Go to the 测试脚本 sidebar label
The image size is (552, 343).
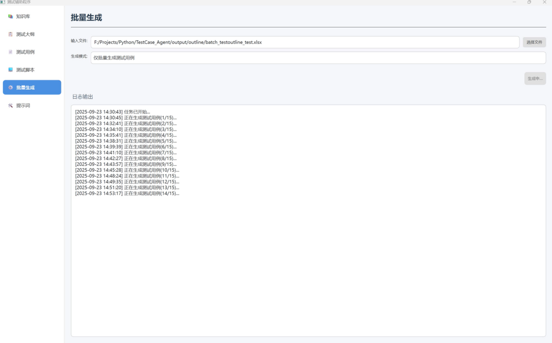(x=25, y=70)
